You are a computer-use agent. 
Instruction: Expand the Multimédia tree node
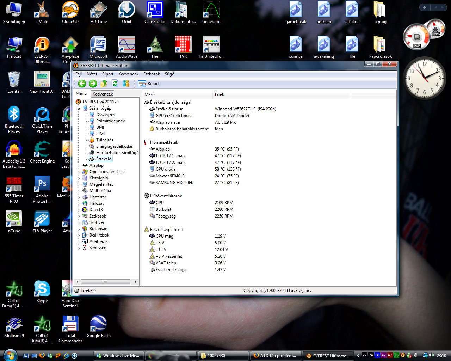pos(79,191)
